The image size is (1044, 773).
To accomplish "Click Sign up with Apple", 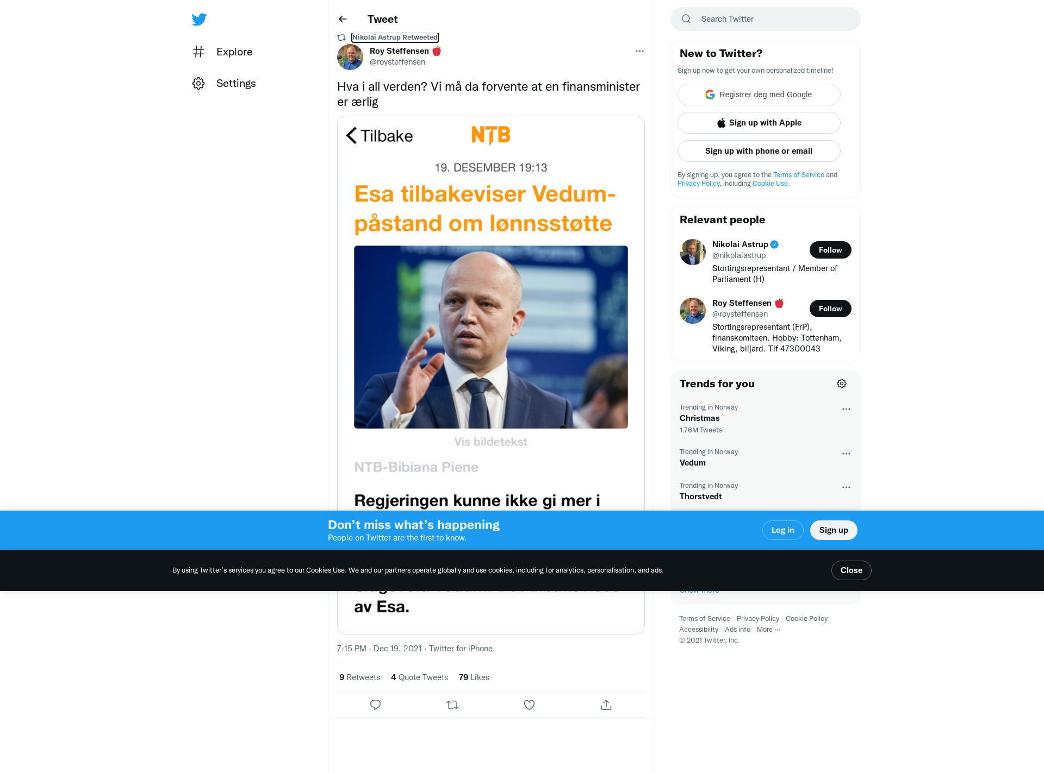I will 759,123.
